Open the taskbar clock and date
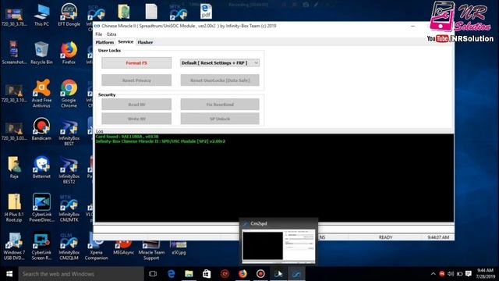This screenshot has height=281, width=499. 485,273
